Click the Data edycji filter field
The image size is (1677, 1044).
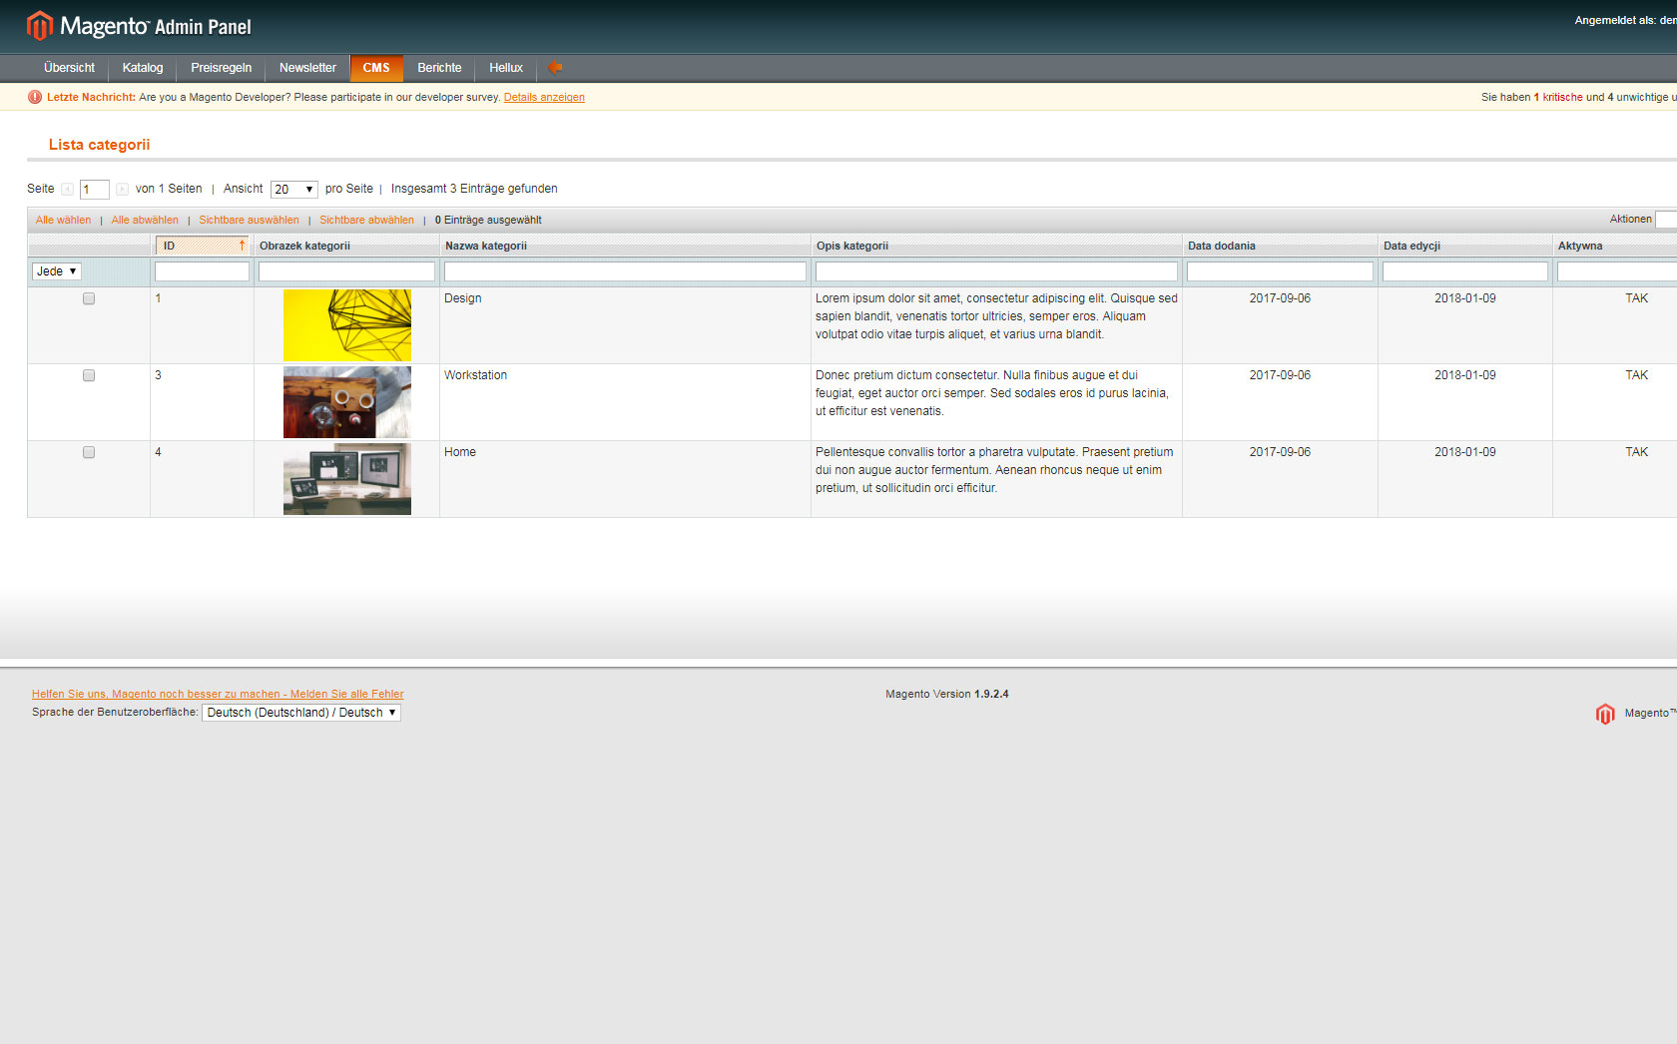(1465, 271)
